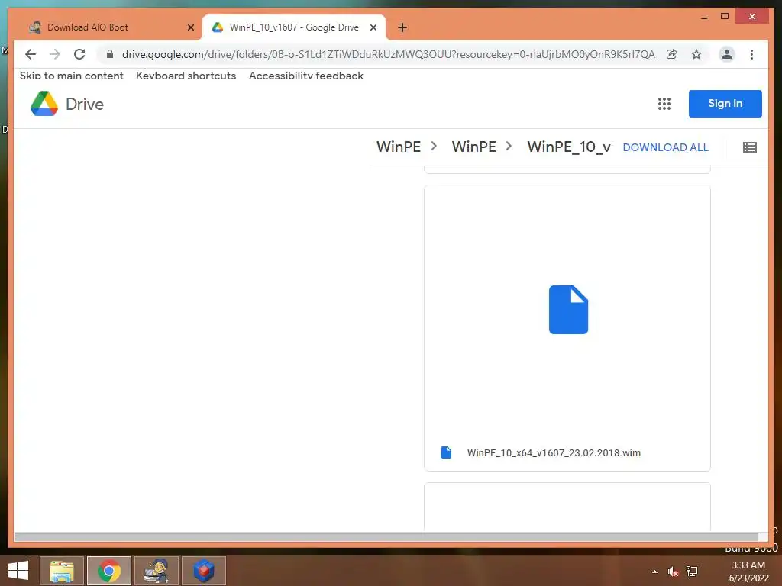Viewport: 782px width, 586px height.
Task: Open Google apps grid
Action: pos(664,104)
